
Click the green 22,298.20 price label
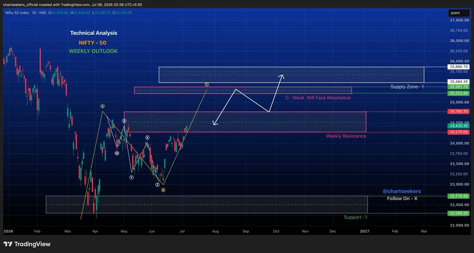click(459, 213)
